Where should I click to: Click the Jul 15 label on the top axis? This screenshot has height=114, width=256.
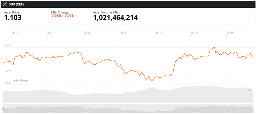point(194,33)
